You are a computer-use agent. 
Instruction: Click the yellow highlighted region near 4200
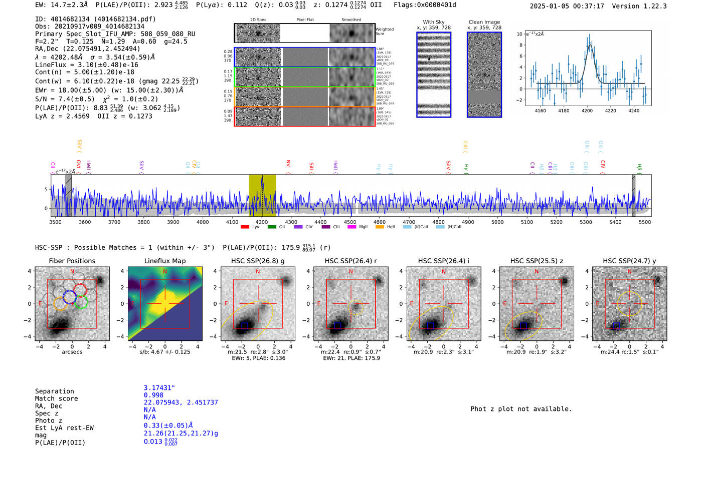262,196
